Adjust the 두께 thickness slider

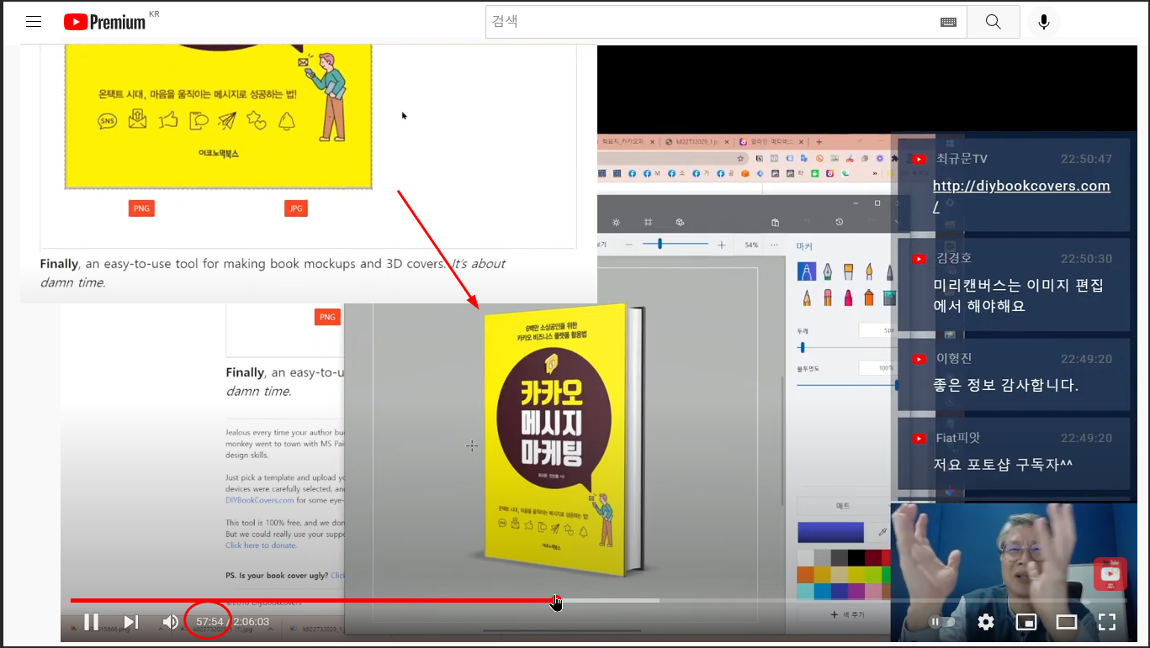(802, 348)
